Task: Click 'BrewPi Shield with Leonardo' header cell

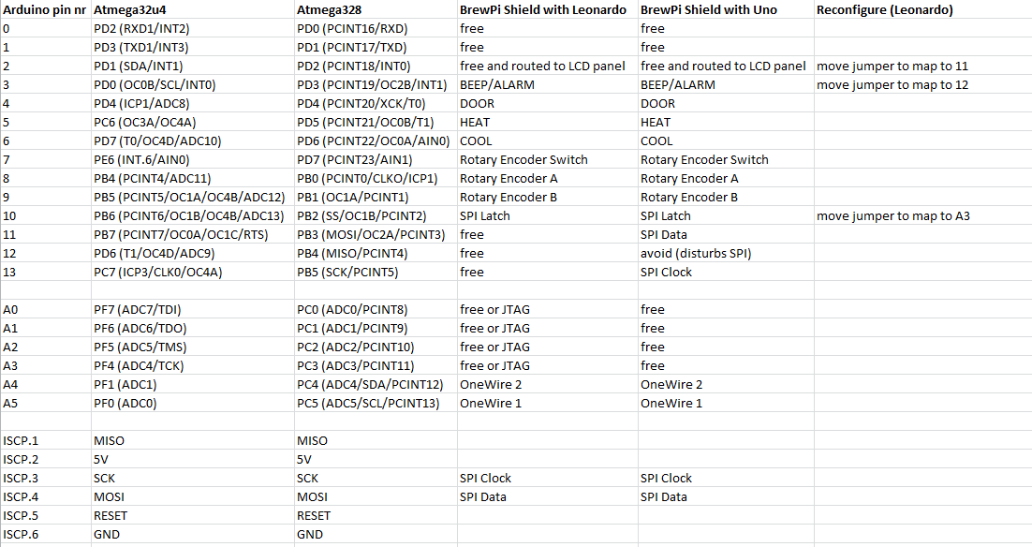Action: [x=548, y=10]
